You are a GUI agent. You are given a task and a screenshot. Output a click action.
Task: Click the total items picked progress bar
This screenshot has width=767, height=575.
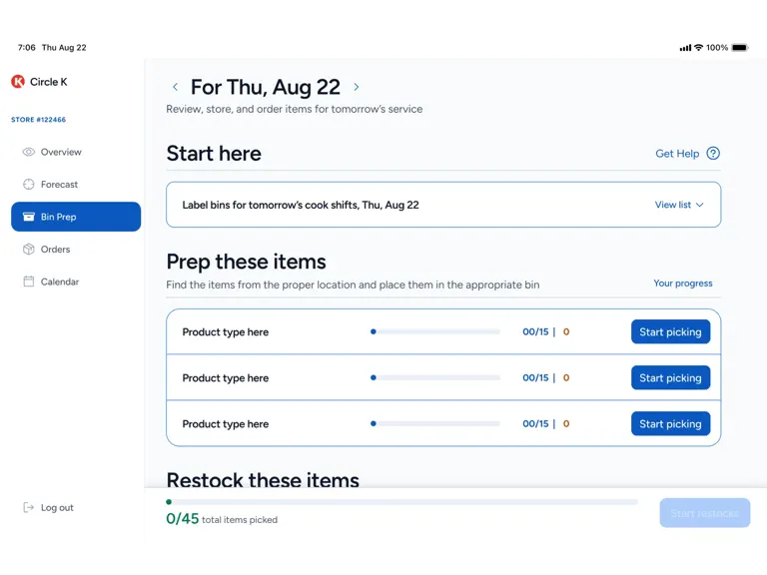[x=402, y=502]
